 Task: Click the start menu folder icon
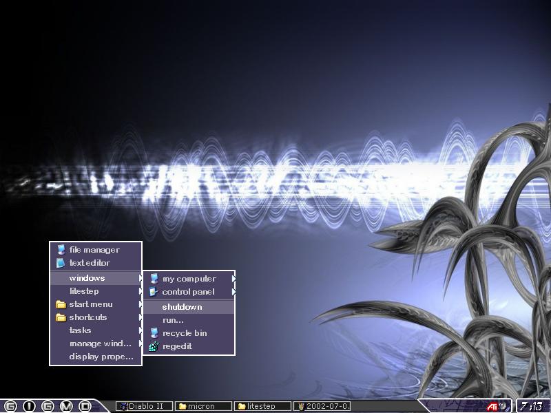pyautogui.click(x=61, y=304)
